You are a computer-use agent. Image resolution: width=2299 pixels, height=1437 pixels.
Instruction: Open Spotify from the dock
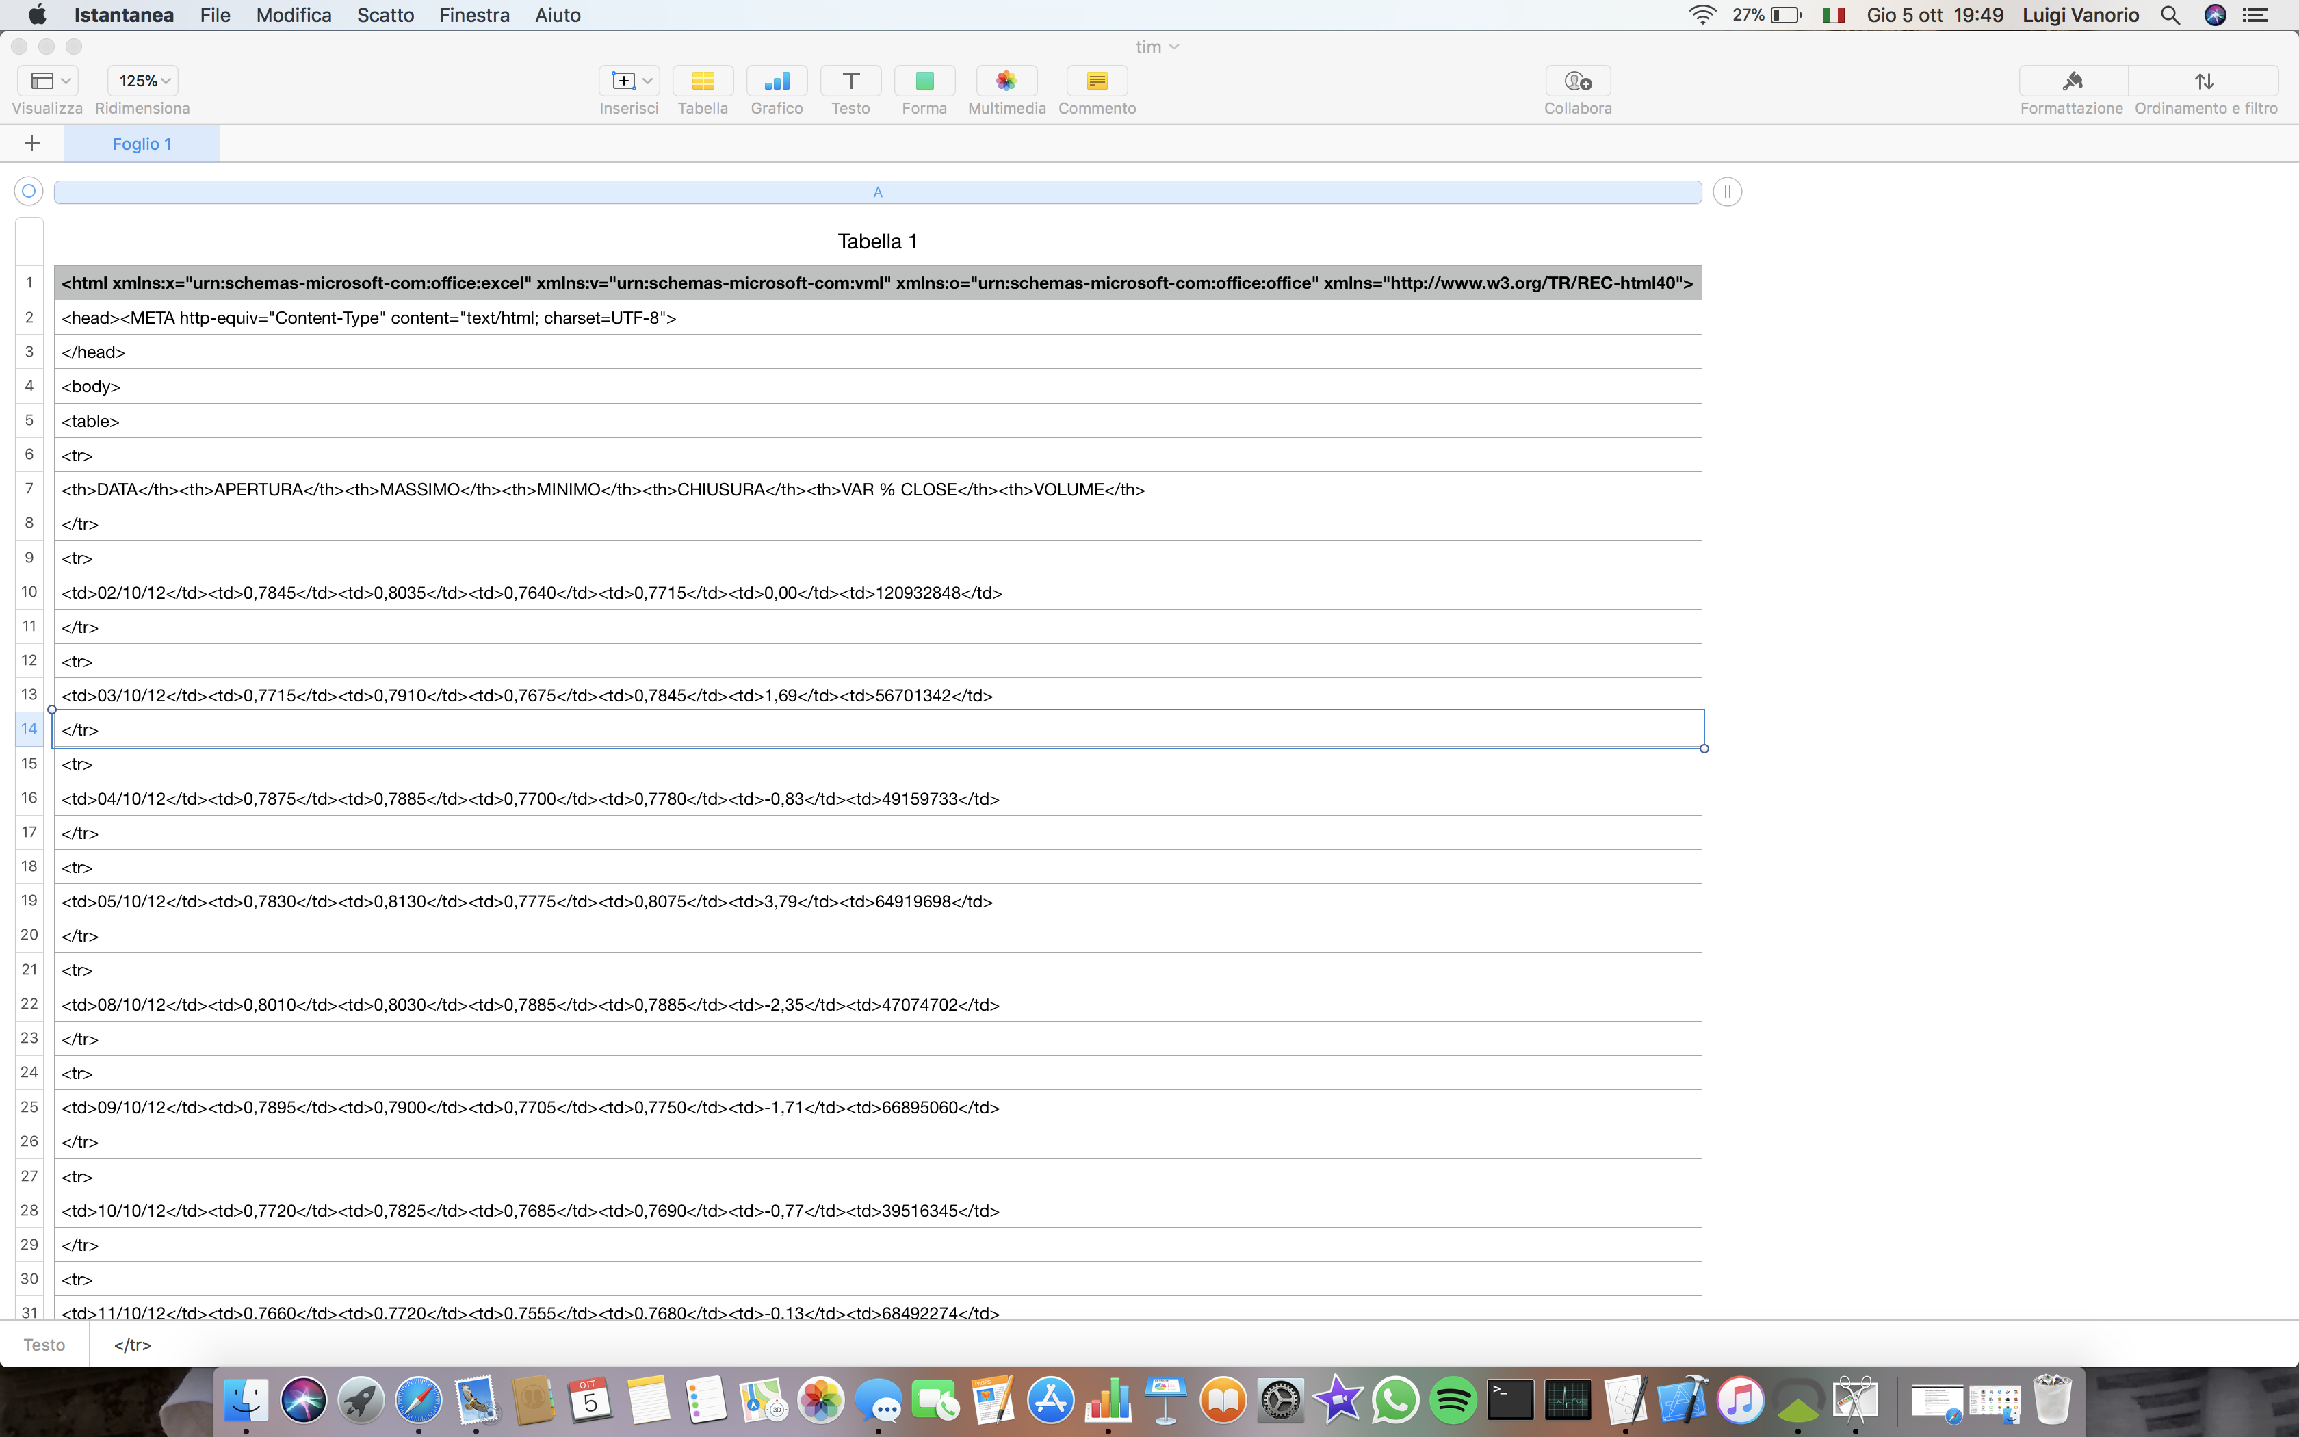1452,1399
